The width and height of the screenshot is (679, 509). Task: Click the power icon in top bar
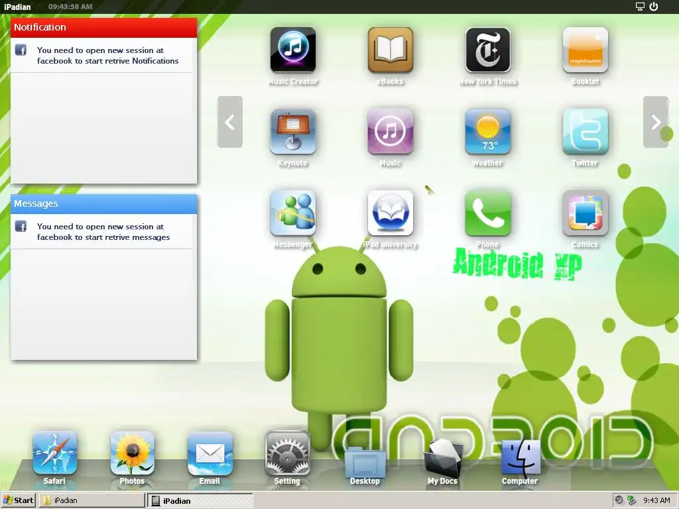653,7
